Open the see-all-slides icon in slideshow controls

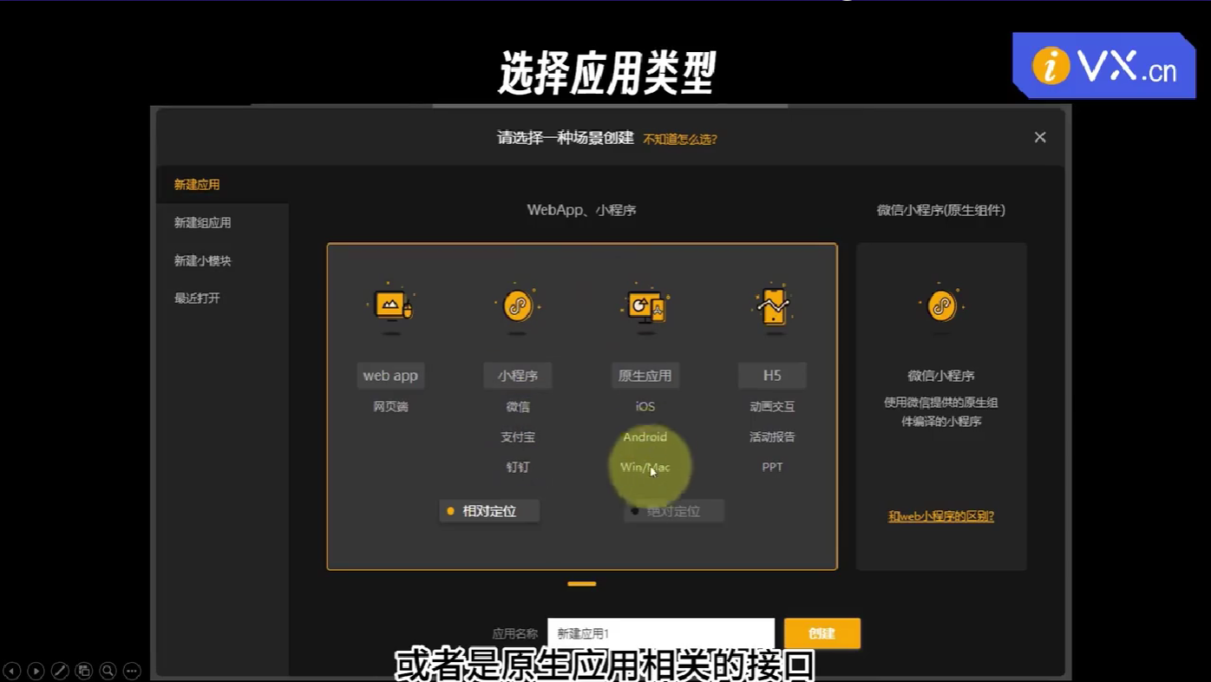pyautogui.click(x=84, y=671)
